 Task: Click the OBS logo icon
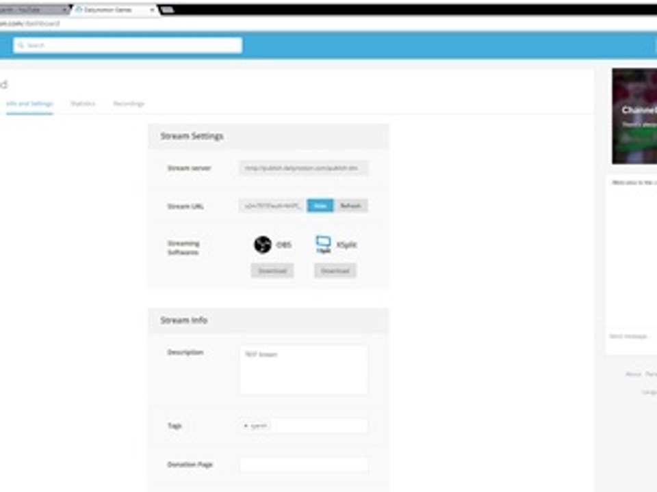tap(263, 245)
